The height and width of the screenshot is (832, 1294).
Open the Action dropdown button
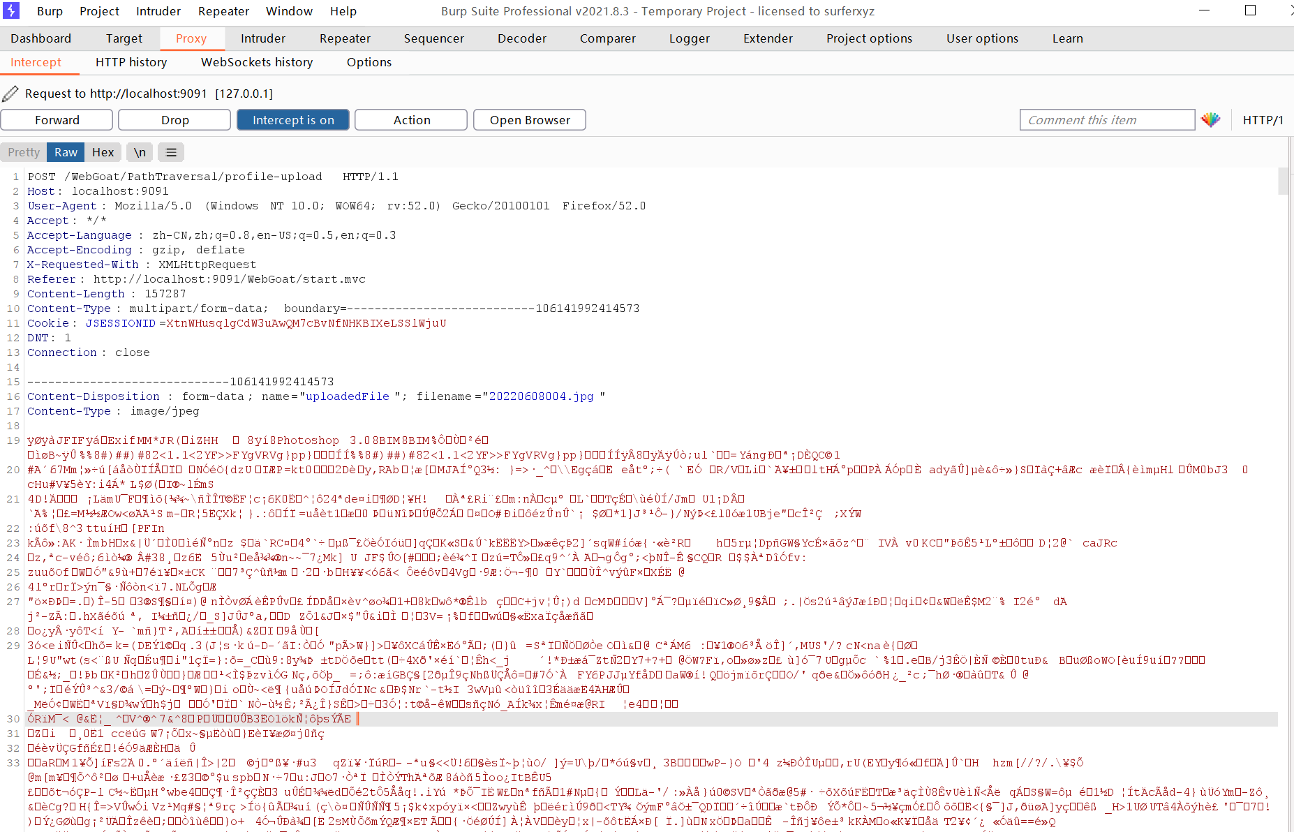tap(411, 120)
